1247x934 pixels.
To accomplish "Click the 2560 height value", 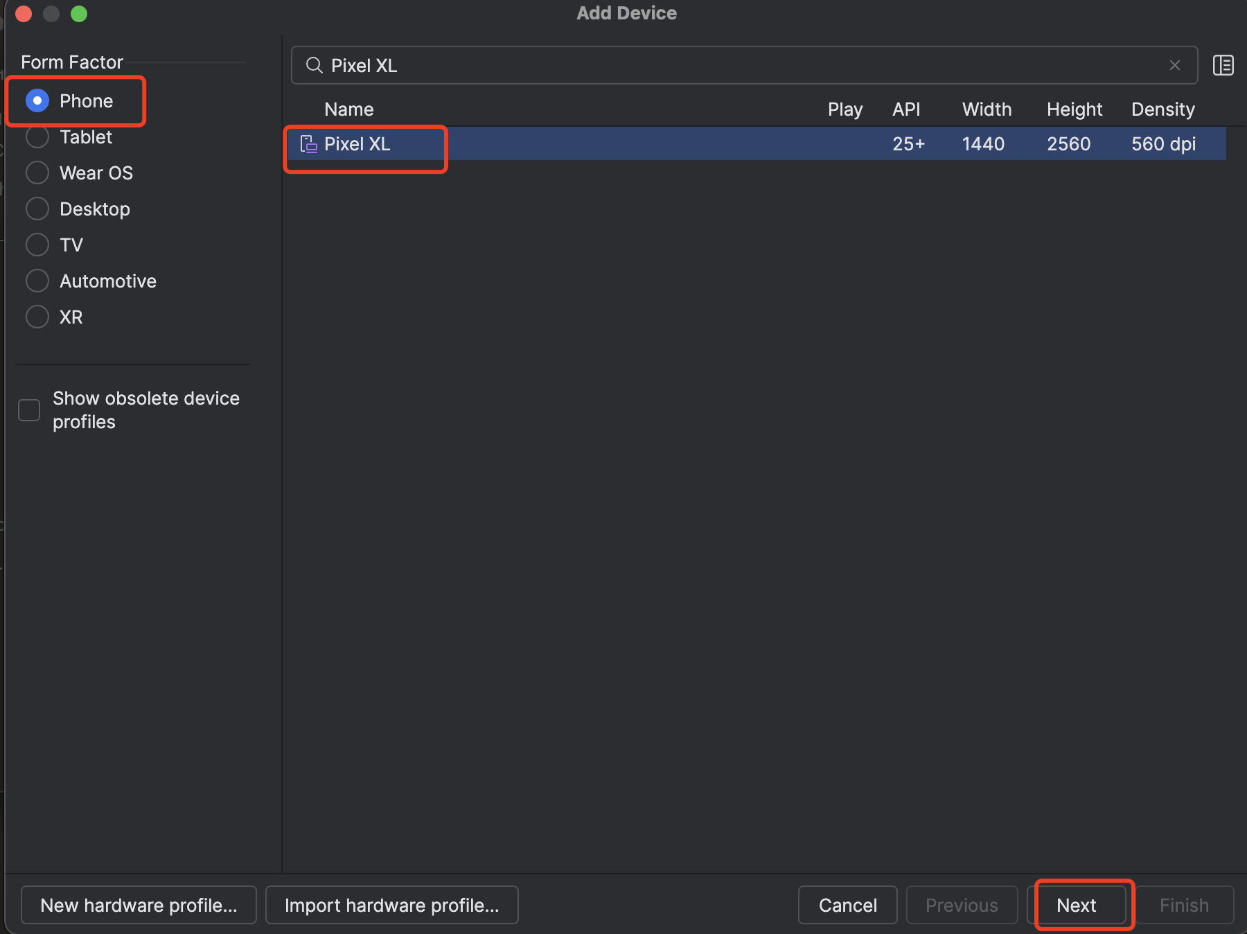I will point(1068,144).
